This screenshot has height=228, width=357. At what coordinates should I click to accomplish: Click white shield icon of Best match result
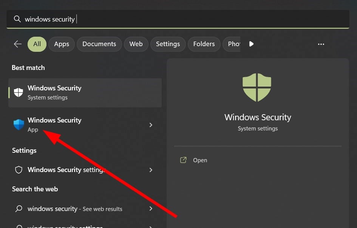(19, 93)
